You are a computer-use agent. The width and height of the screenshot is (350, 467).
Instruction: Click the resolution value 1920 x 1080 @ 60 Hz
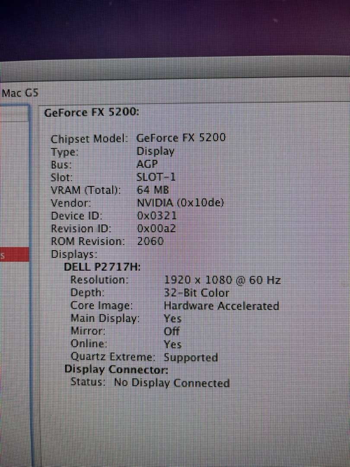click(223, 280)
